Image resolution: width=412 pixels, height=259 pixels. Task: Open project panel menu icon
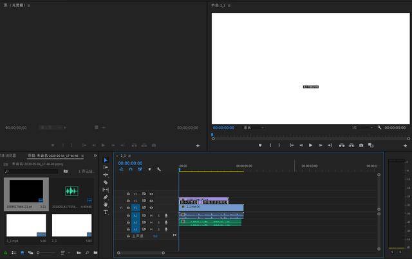(82, 156)
